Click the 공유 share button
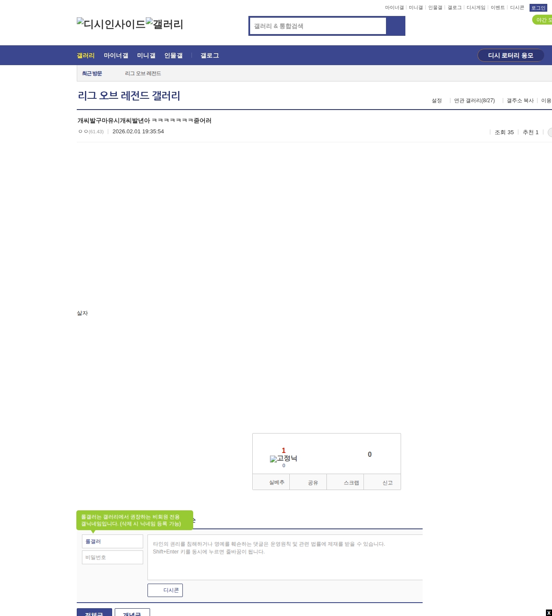Screen dimensions: 552x616 tap(308, 482)
